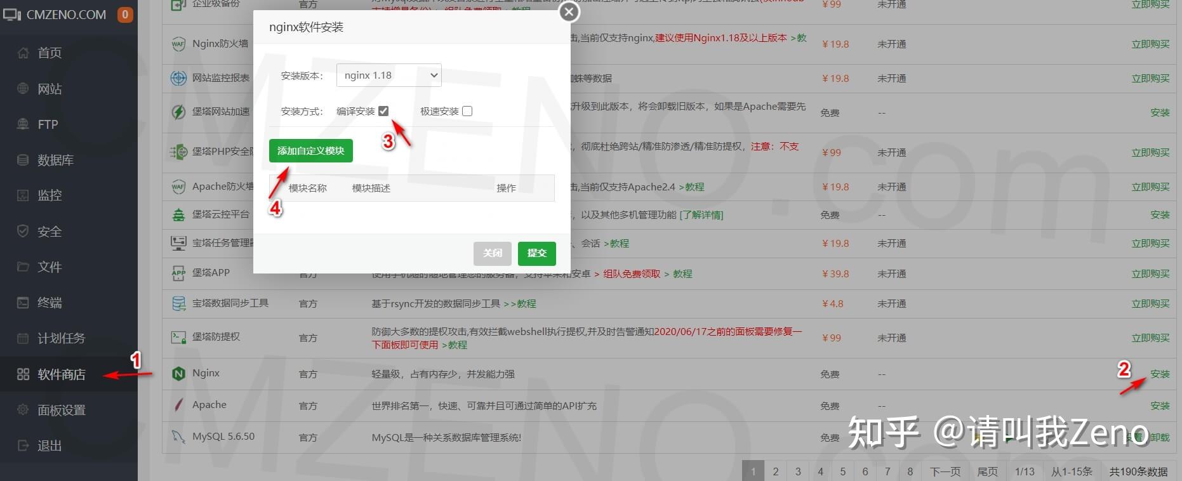Click the 宝塔数据同步工具 icon
The height and width of the screenshot is (481, 1182).
(178, 303)
